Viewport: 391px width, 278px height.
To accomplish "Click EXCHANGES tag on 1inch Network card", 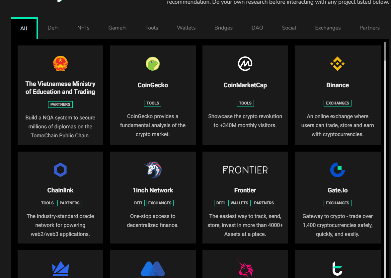I will [160, 203].
